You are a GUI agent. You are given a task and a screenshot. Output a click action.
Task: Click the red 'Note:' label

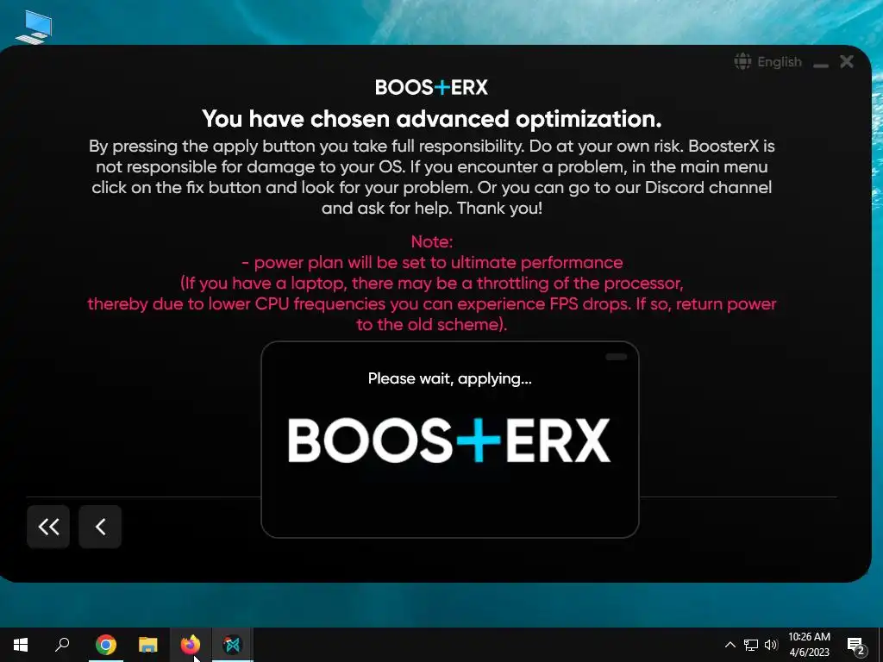[432, 241]
